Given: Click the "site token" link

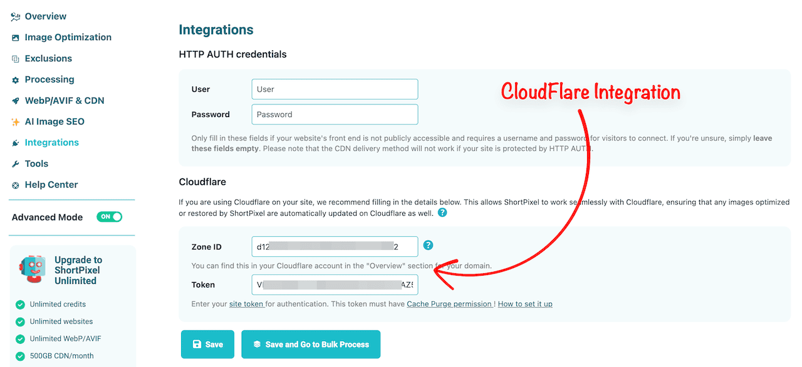Looking at the screenshot, I should click(x=247, y=303).
